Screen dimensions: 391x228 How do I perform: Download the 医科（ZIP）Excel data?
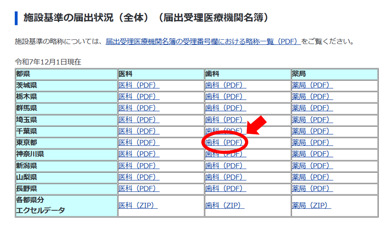click(x=138, y=206)
